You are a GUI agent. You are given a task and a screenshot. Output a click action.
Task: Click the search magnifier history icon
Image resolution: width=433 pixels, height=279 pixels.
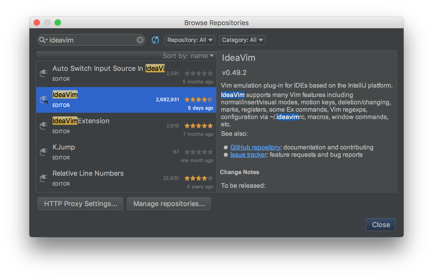click(43, 40)
